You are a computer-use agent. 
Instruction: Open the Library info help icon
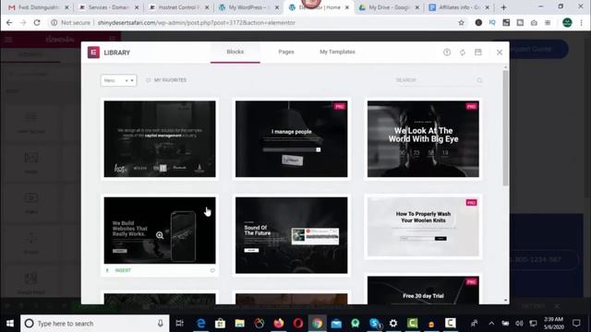pyautogui.click(x=447, y=53)
